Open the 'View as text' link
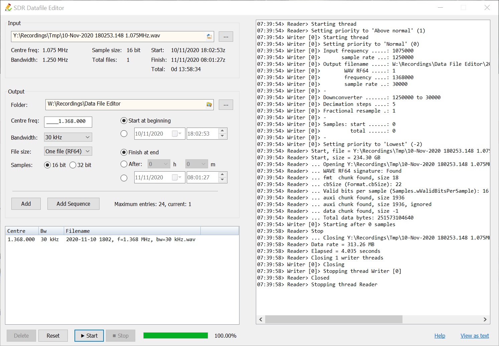This screenshot has width=499, height=346. [474, 336]
